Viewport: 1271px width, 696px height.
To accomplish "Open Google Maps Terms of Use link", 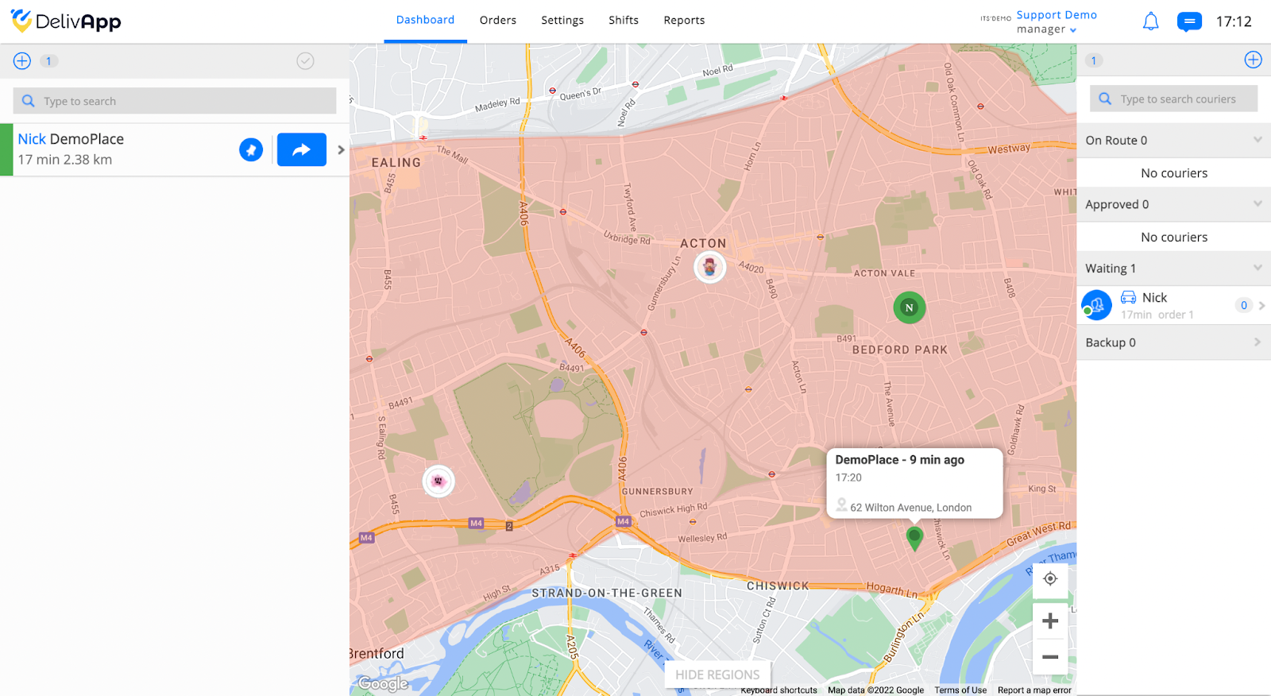I will pyautogui.click(x=960, y=690).
